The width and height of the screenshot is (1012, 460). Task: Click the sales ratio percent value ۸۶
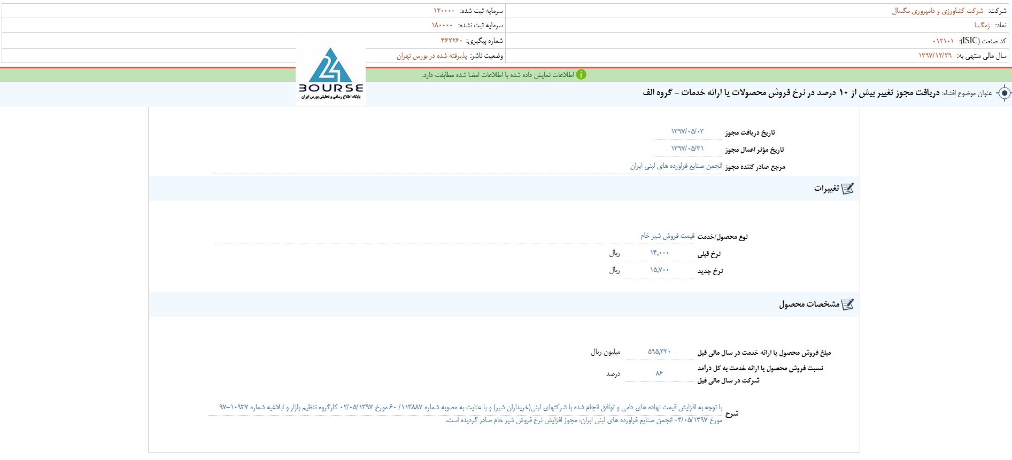(659, 373)
